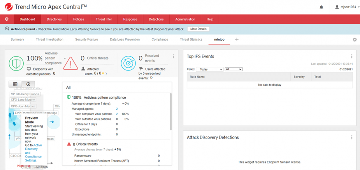Expand the mjson1954 account menu
The image size is (360, 170).
point(348,7)
